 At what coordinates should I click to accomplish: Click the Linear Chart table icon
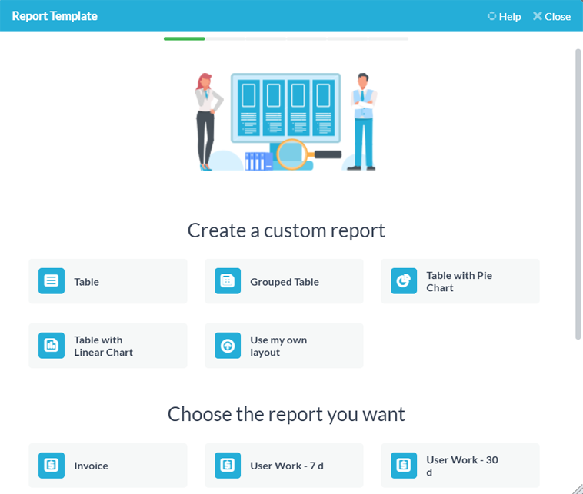[x=52, y=346]
